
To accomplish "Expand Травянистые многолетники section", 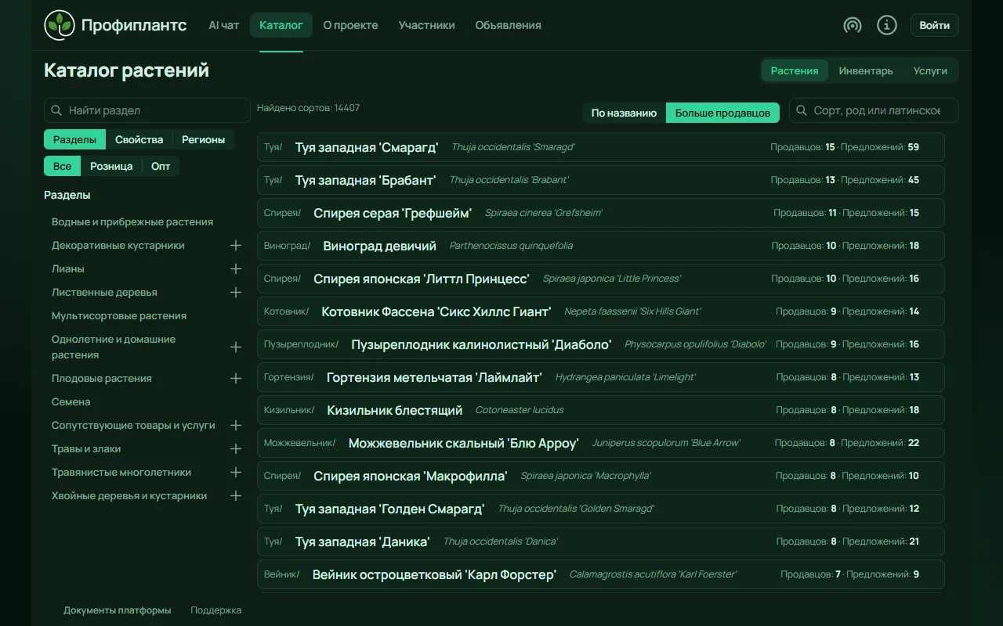I will 236,472.
